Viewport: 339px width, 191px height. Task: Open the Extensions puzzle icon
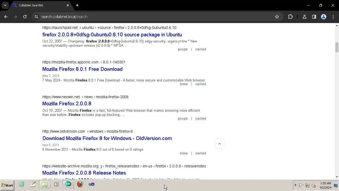[x=290, y=17]
